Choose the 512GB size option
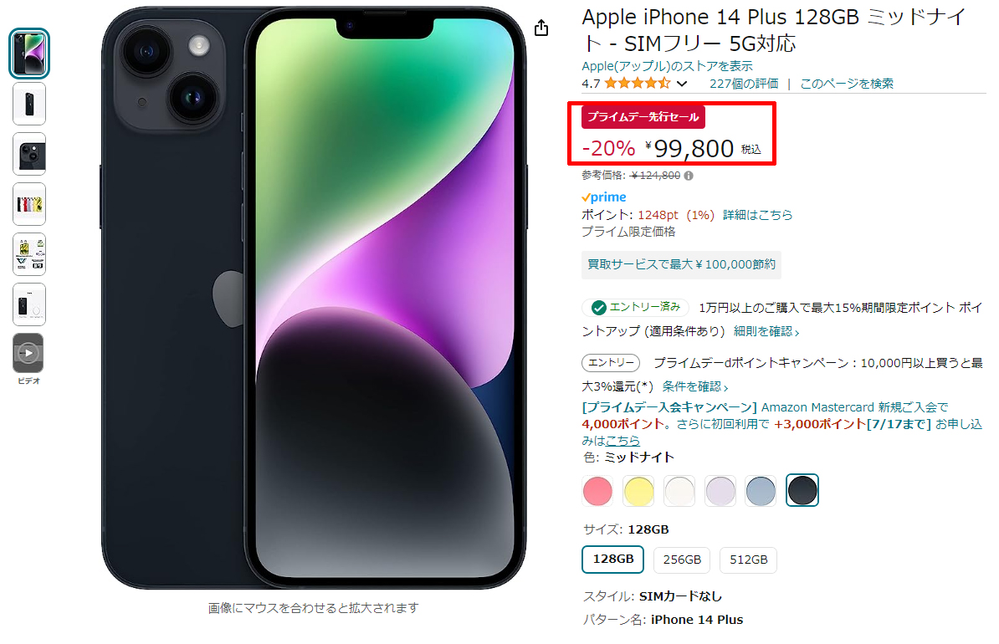Screen dimensions: 999x644 click(x=748, y=560)
